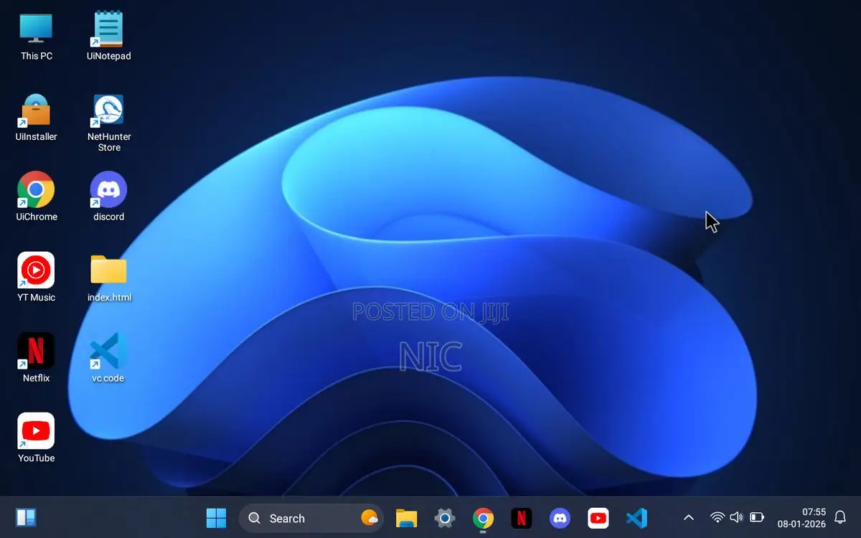Screen dimensions: 861x538
Task: Click the taskbar Search box
Action: click(x=311, y=518)
